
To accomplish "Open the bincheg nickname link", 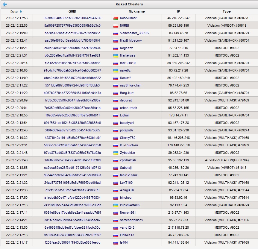I will [125, 198].
